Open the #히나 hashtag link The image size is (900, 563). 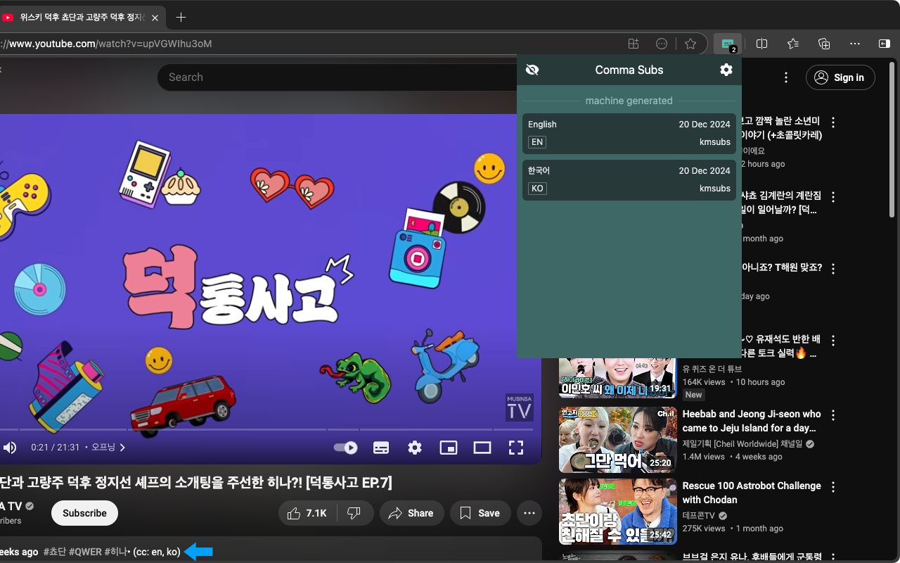116,552
